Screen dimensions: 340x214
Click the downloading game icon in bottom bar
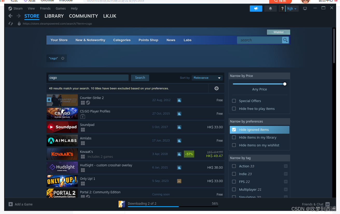pos(122,204)
